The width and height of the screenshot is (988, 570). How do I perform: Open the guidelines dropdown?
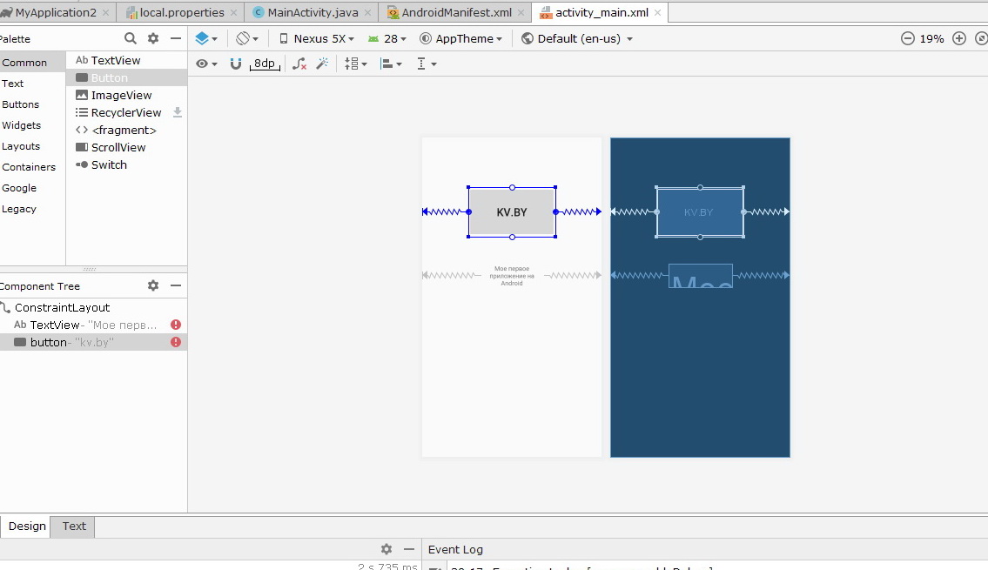[427, 64]
